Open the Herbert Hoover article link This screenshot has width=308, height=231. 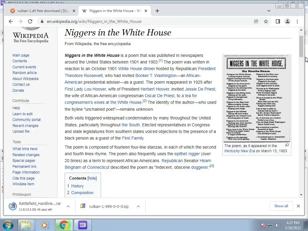(x=155, y=89)
